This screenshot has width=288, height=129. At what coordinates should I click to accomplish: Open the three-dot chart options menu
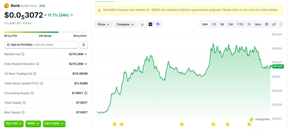pos(281,24)
